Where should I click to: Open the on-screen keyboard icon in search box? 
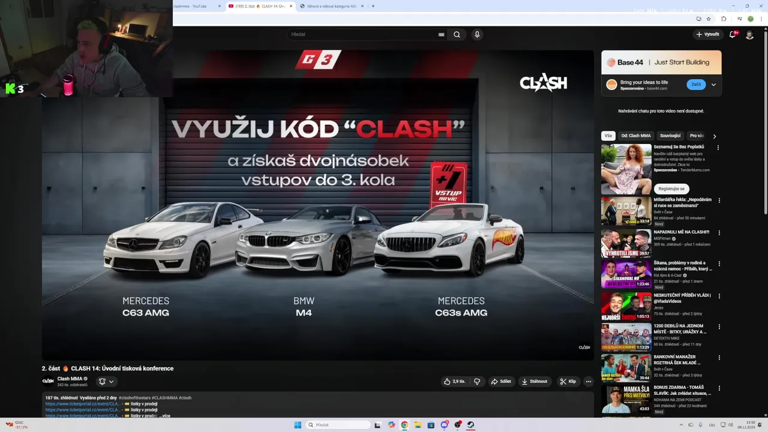(x=442, y=34)
